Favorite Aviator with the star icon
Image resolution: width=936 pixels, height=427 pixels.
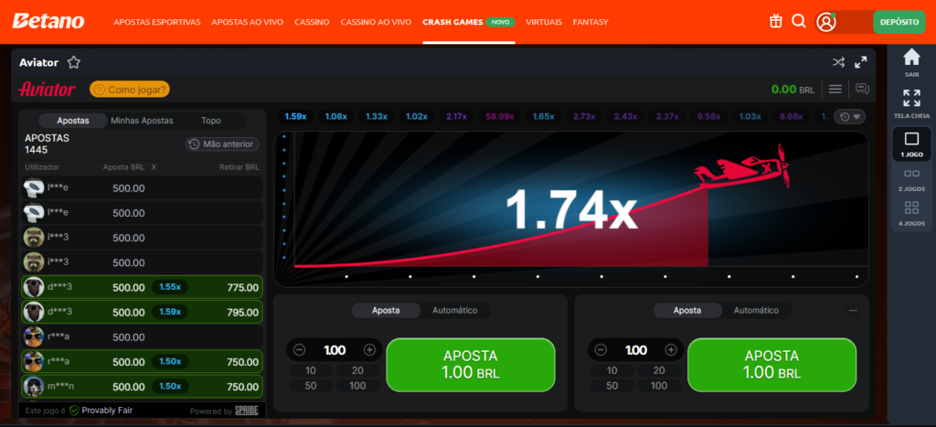[x=73, y=62]
